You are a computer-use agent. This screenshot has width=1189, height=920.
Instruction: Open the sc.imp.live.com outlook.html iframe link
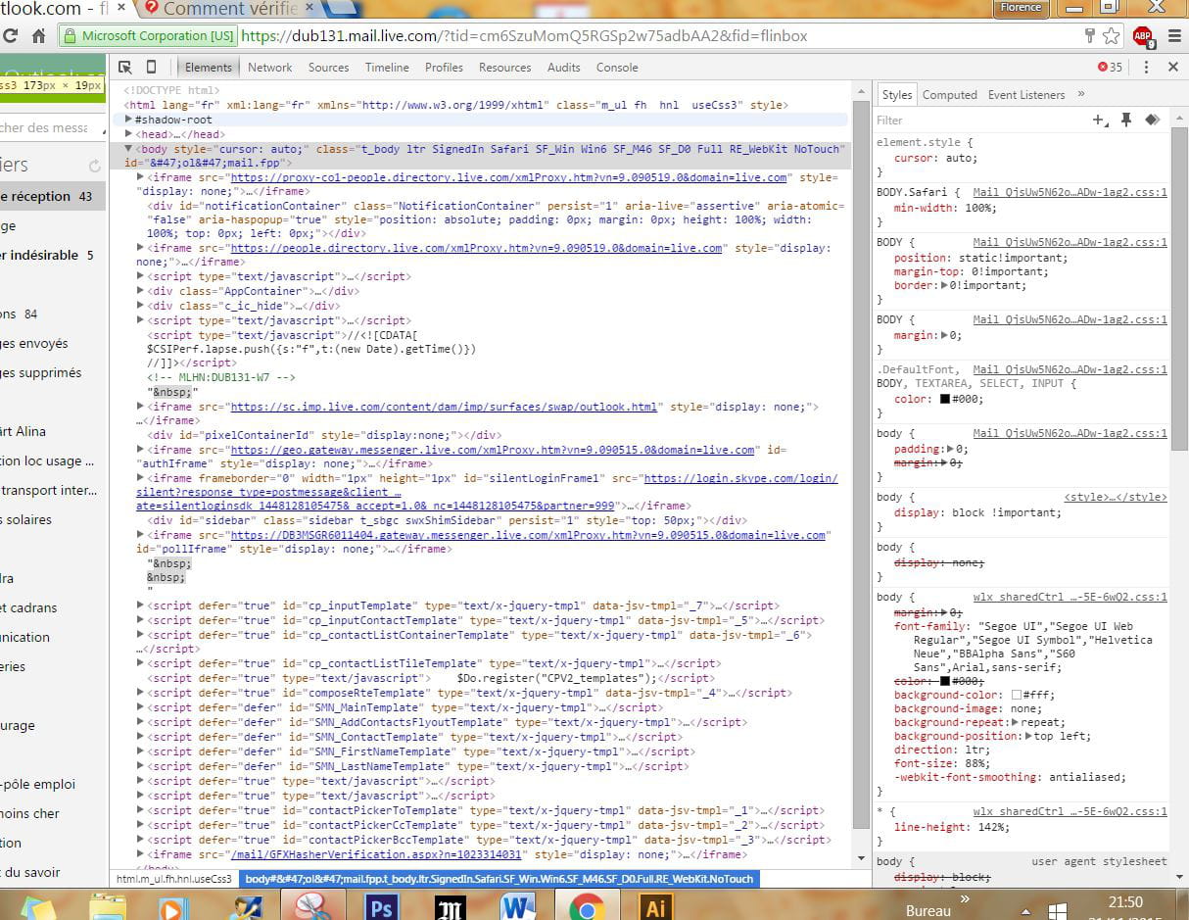[x=444, y=407]
